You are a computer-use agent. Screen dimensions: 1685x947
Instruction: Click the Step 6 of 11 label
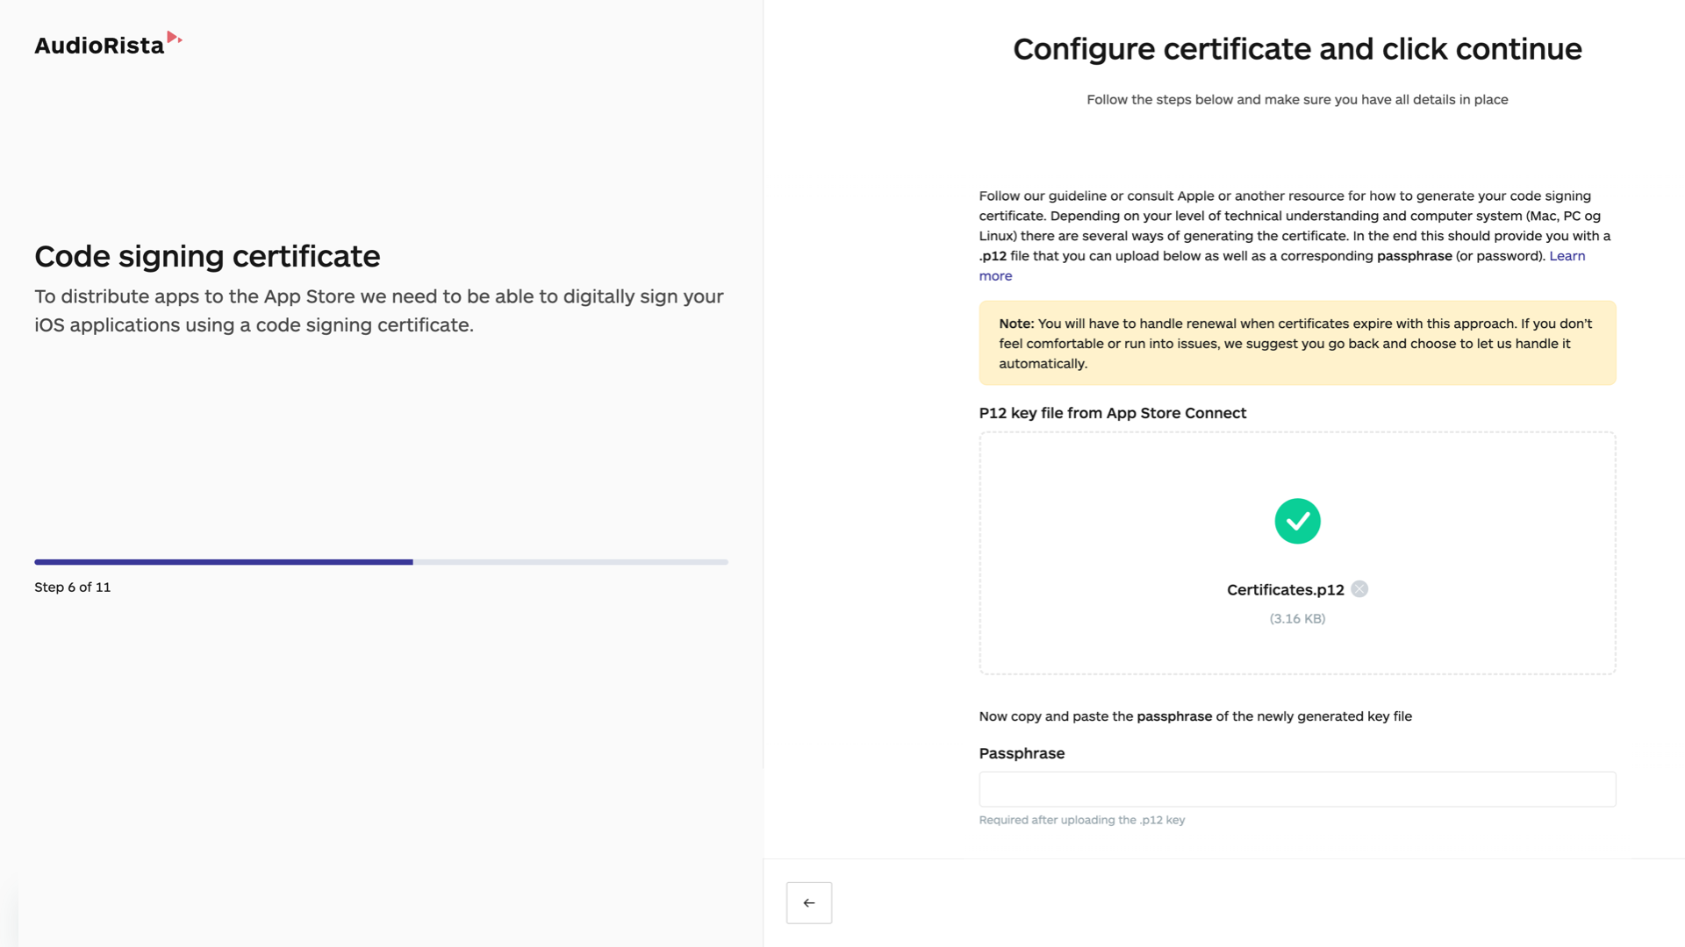click(x=73, y=587)
